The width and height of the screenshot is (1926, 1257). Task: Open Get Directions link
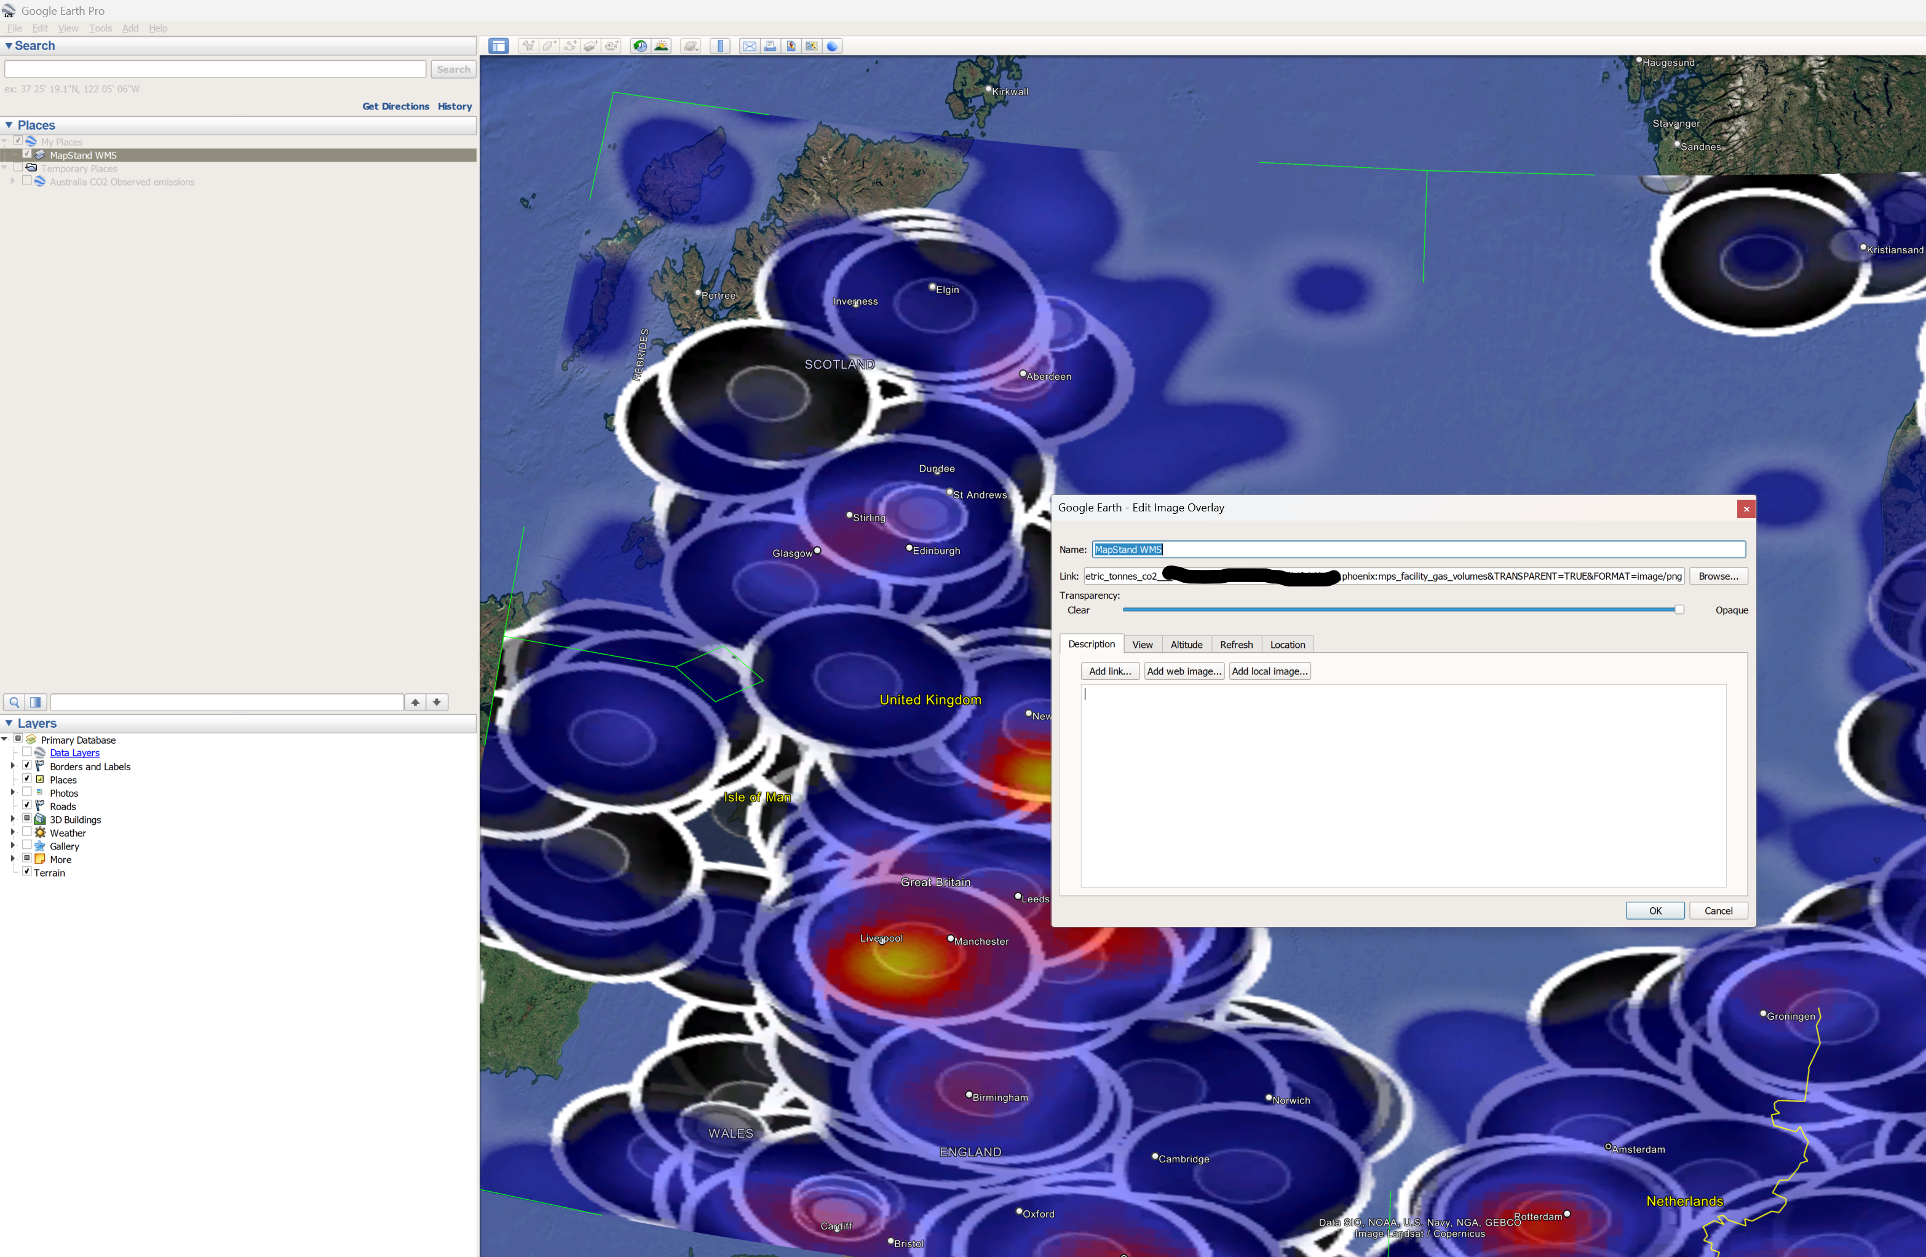(396, 106)
